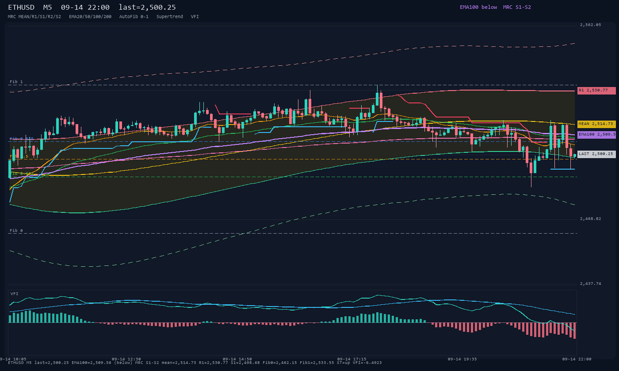Click the red R1 2,530.77 price tag
Screen dimensions: 619x371
tap(596, 91)
